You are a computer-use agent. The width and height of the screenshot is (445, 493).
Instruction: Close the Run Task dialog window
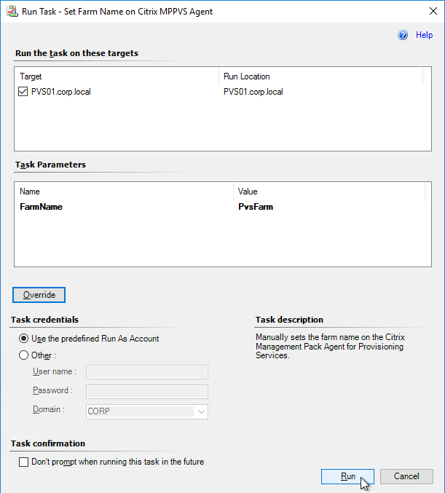pyautogui.click(x=433, y=11)
